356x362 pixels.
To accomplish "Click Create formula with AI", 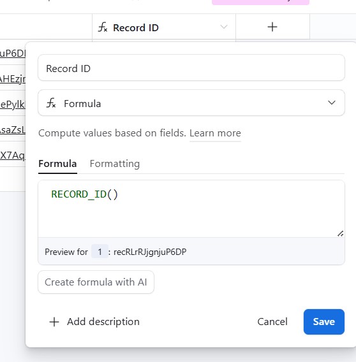I will (96, 282).
